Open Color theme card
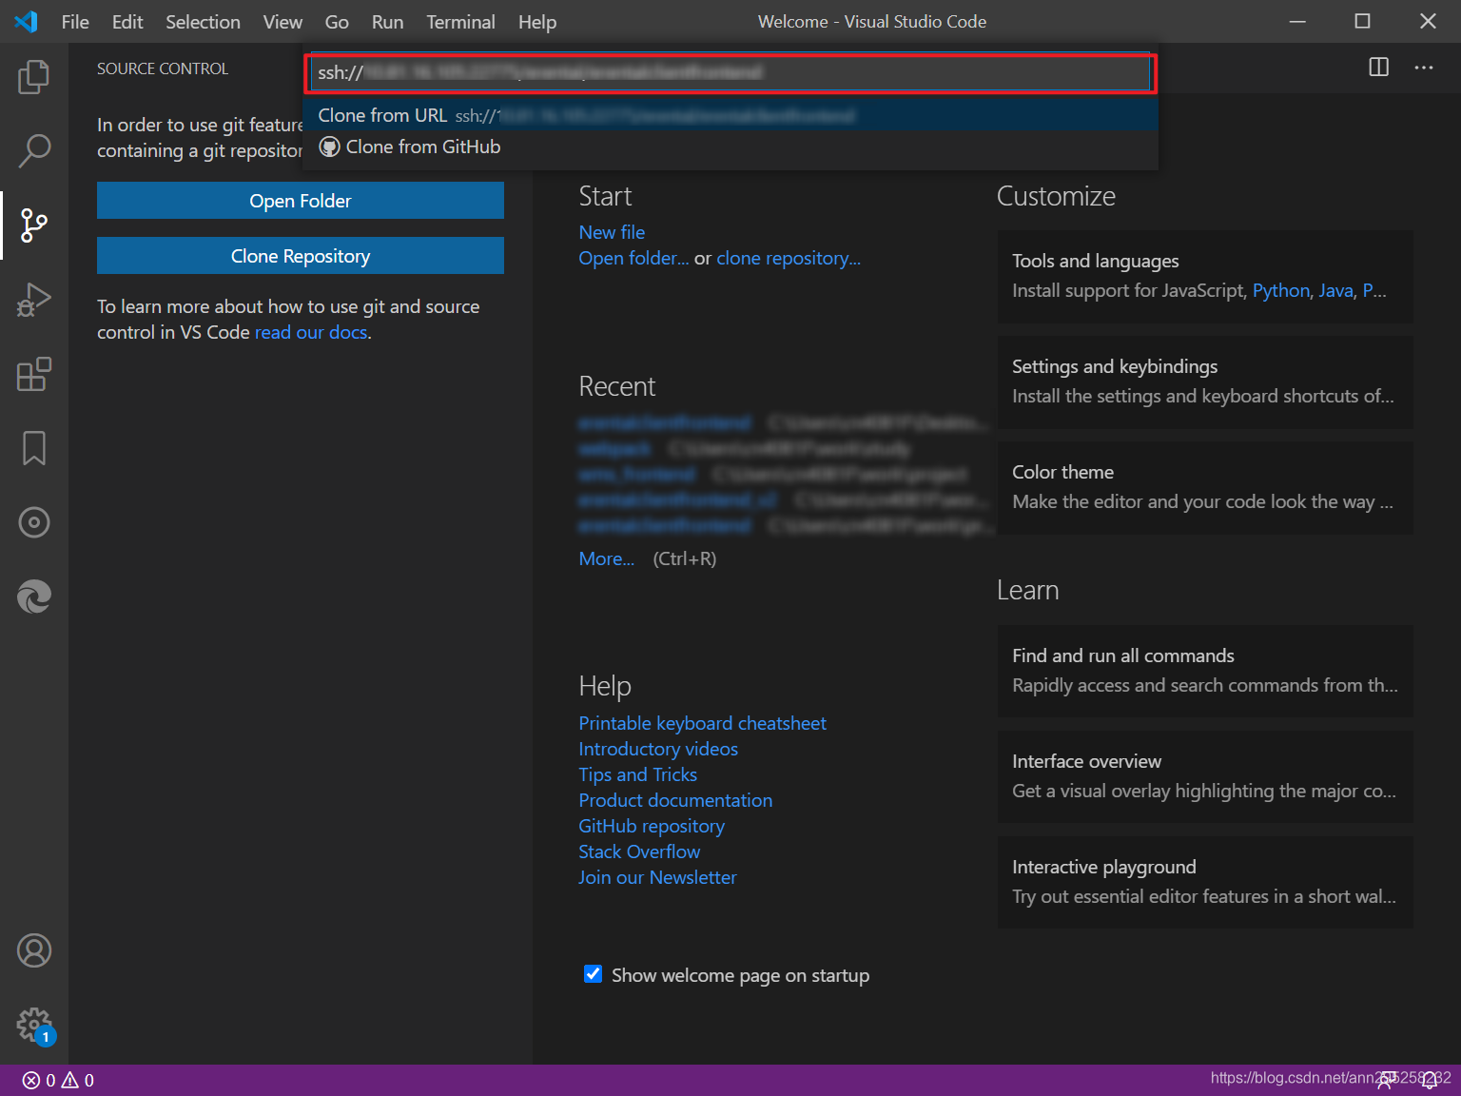Image resolution: width=1461 pixels, height=1096 pixels. 1205,487
